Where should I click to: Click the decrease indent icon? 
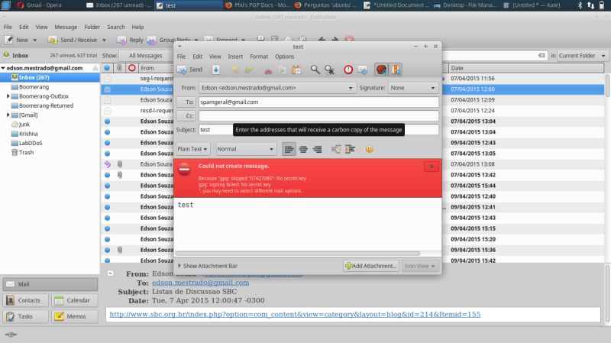[336, 149]
